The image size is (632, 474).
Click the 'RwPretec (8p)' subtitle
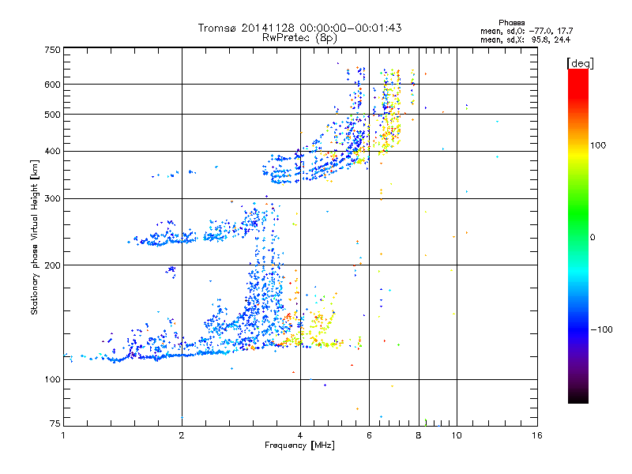tap(299, 38)
